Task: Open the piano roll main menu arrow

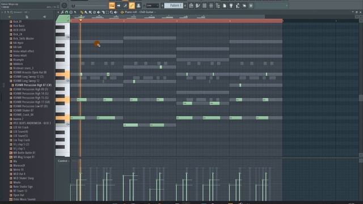Action: click(x=58, y=12)
